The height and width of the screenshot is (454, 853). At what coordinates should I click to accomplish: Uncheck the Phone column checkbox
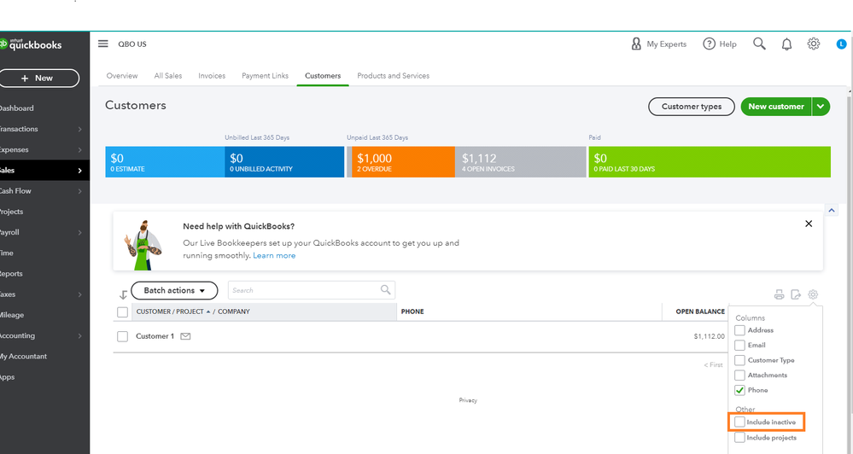[x=739, y=390]
